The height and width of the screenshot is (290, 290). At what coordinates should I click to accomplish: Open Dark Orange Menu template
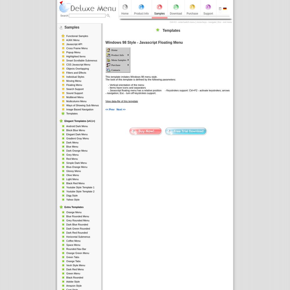[x=77, y=151]
